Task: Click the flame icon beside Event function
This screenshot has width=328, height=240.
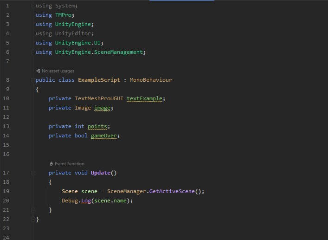Action: point(51,163)
